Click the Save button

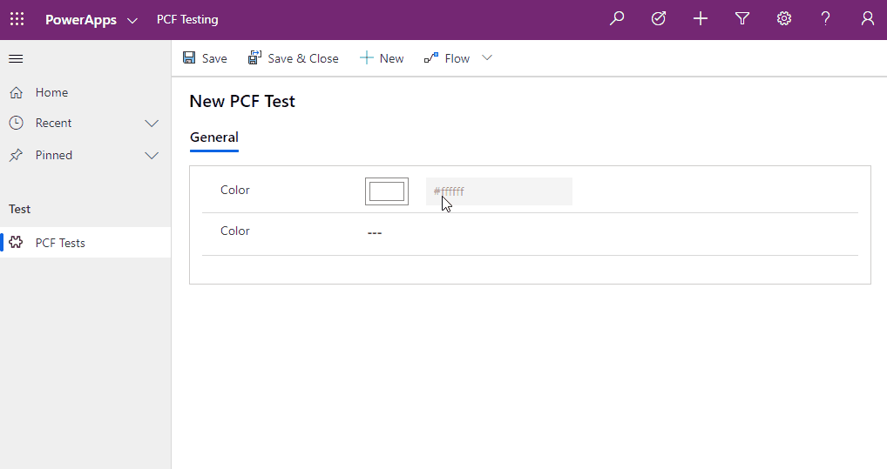tap(205, 58)
